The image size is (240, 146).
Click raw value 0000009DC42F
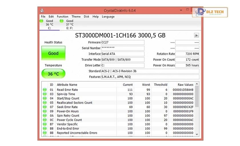pos(183,107)
